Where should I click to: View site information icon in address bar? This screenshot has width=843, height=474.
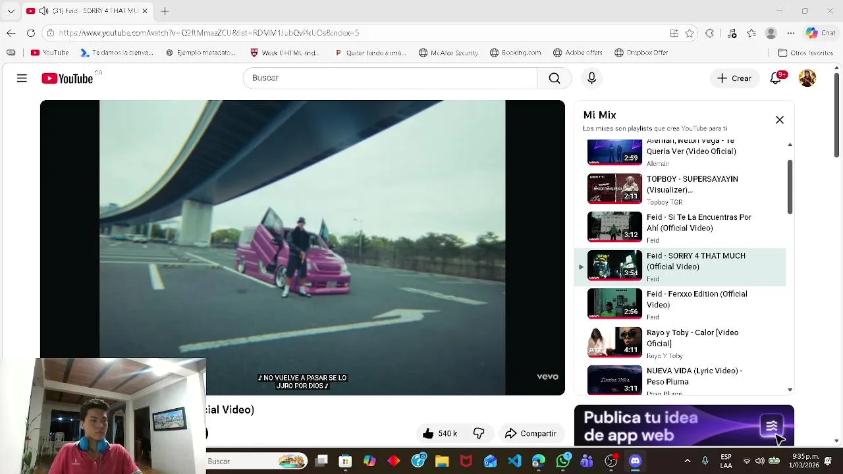point(51,33)
